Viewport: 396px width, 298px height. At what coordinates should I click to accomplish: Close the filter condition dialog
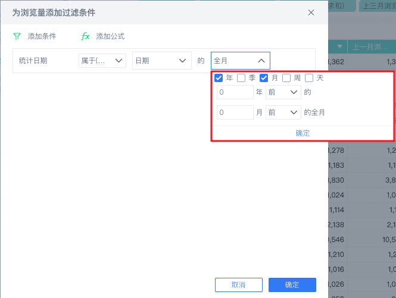point(311,12)
